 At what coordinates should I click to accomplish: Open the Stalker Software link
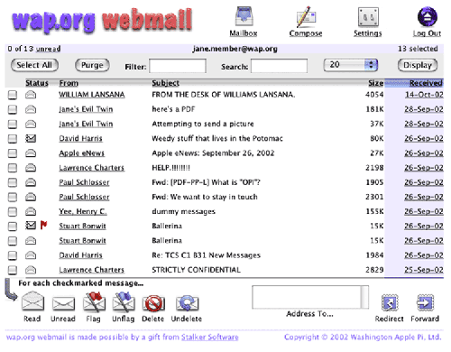pos(210,338)
